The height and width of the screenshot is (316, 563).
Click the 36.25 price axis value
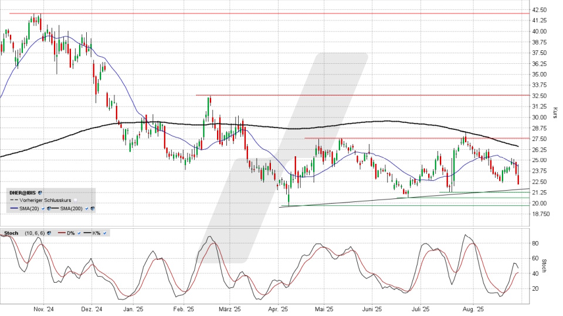point(540,63)
